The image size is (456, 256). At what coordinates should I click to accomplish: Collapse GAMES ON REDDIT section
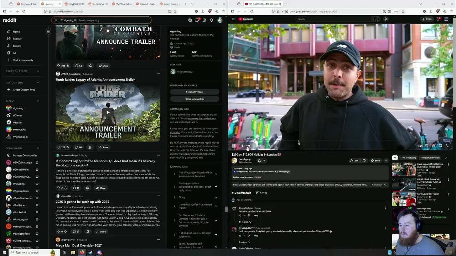tap(38, 71)
